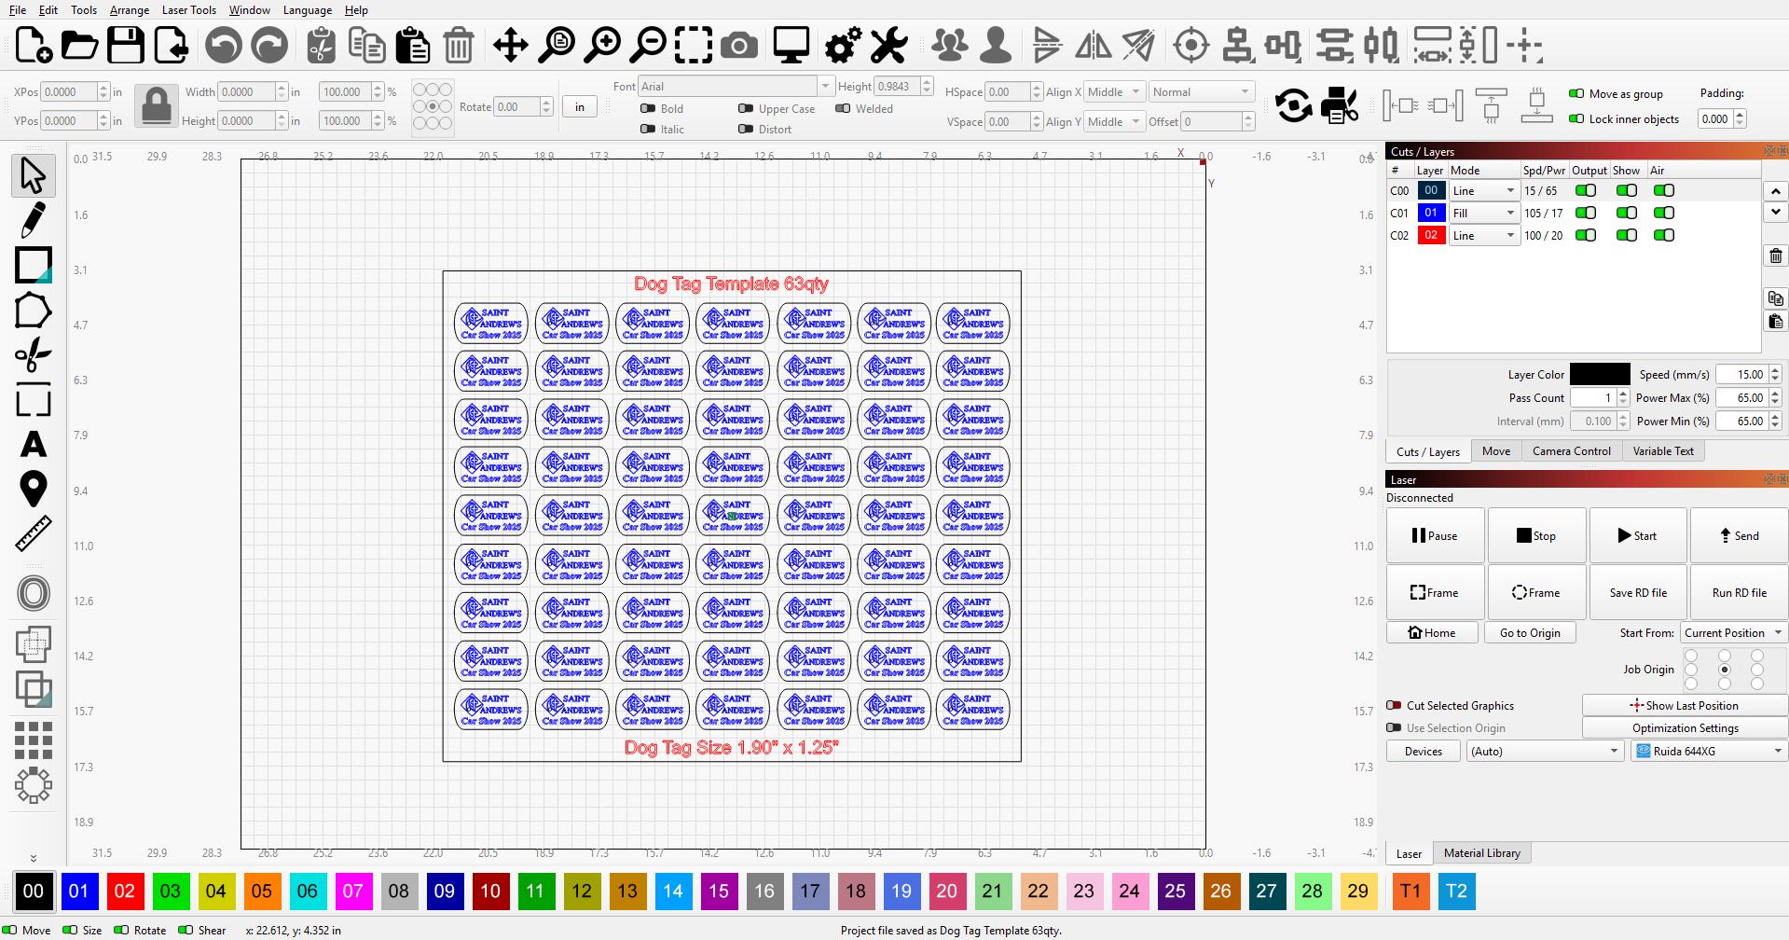Image resolution: width=1789 pixels, height=940 pixels.
Task: Select the red 02 palette swatch
Action: coord(124,891)
